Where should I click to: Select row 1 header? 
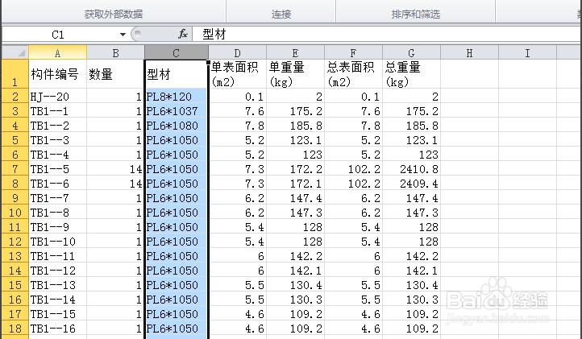click(x=15, y=74)
